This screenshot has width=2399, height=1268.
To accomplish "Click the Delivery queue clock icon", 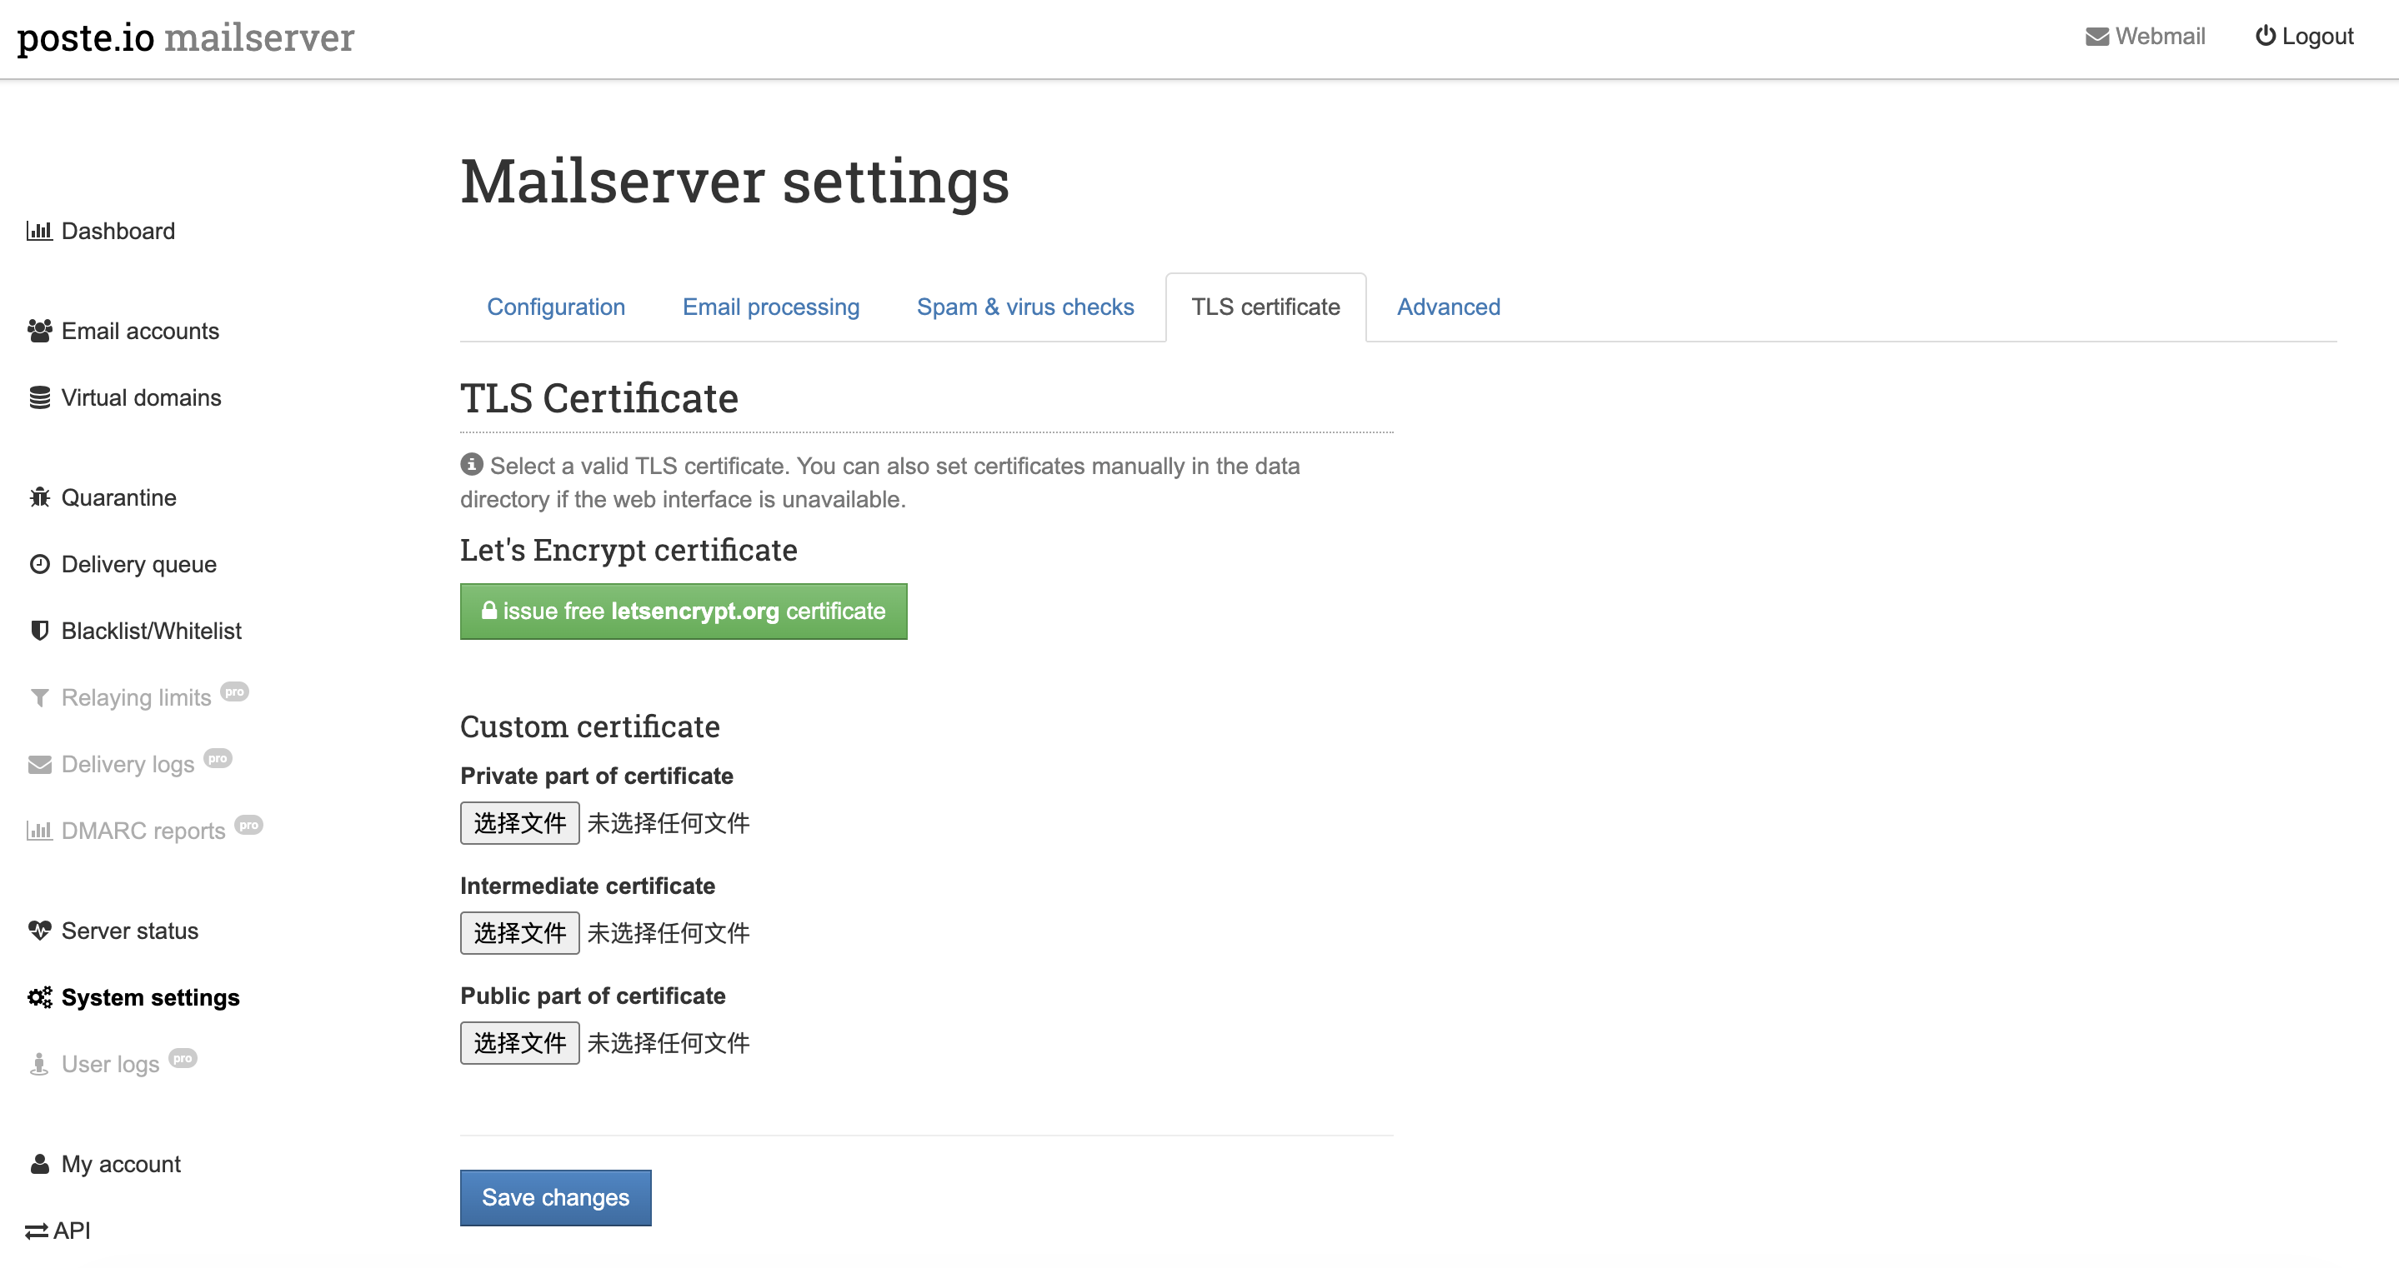I will pyautogui.click(x=39, y=565).
